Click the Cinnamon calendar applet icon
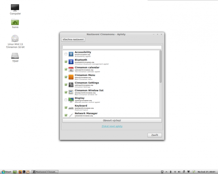 click(x=71, y=69)
